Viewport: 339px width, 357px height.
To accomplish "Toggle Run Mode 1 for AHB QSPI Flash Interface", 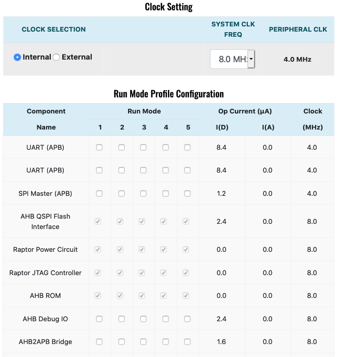I will pos(98,222).
